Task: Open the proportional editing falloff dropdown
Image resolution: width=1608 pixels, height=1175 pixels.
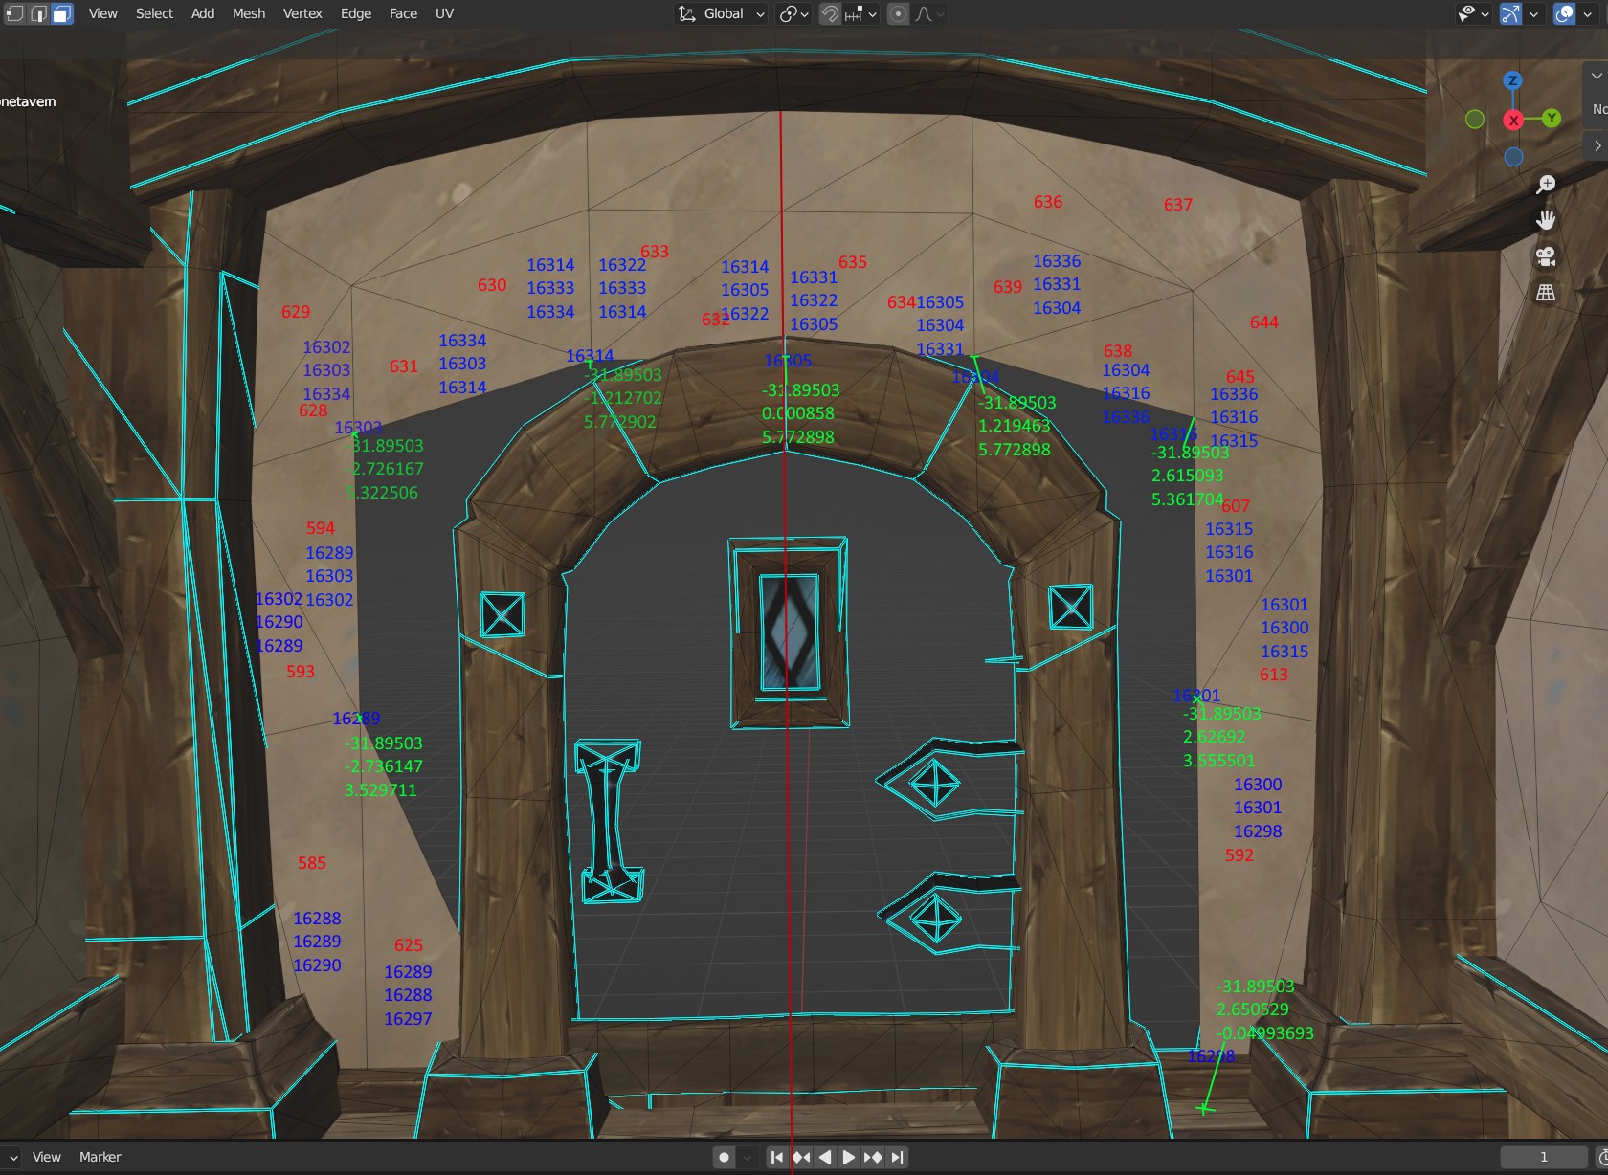Action: [x=929, y=13]
